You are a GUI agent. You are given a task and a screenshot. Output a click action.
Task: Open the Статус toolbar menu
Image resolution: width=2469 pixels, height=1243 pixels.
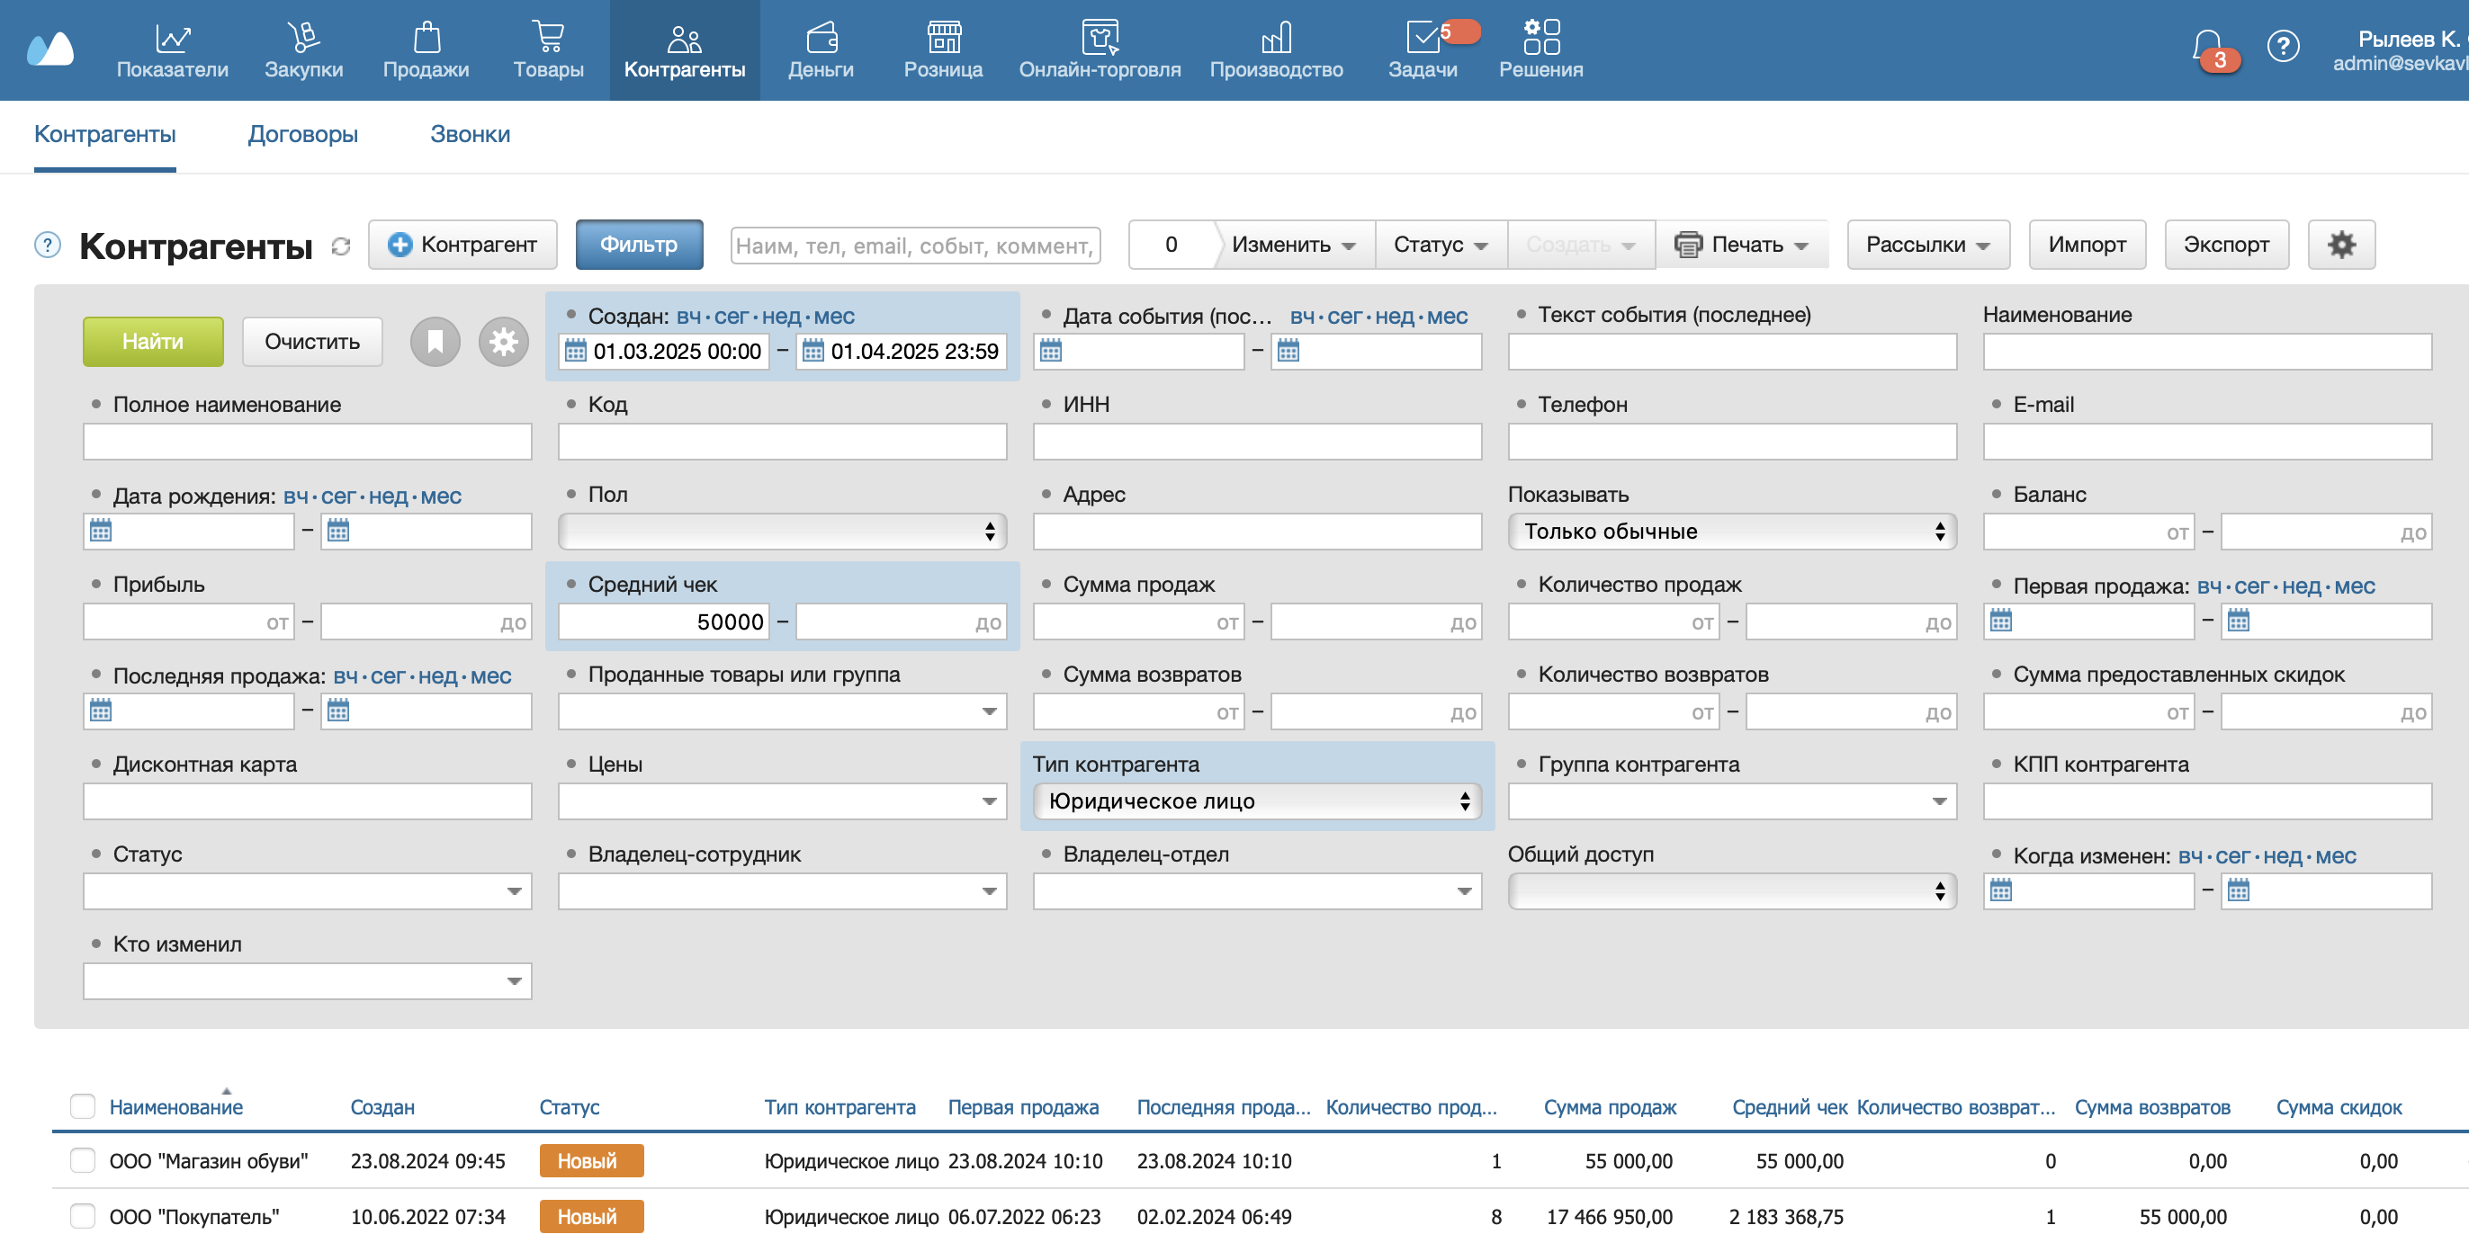(1441, 245)
